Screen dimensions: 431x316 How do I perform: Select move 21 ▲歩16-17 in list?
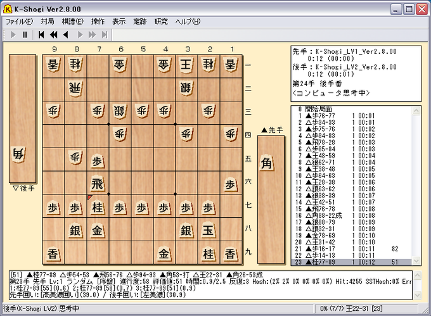351,249
